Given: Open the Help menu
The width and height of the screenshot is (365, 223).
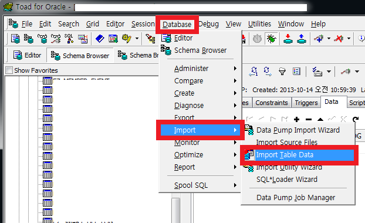Looking at the screenshot, I should tap(318, 24).
